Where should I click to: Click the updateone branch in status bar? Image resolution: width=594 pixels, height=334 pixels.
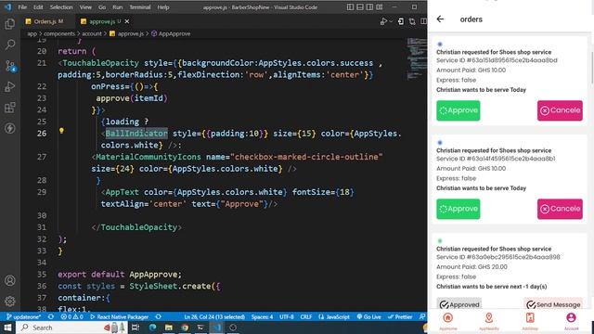pos(24,317)
